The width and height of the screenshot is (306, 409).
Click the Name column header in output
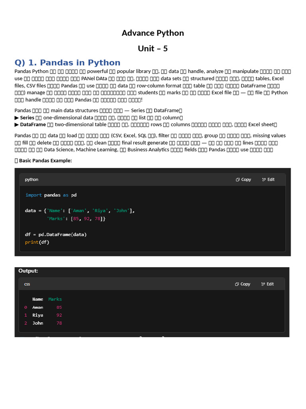(x=38, y=299)
